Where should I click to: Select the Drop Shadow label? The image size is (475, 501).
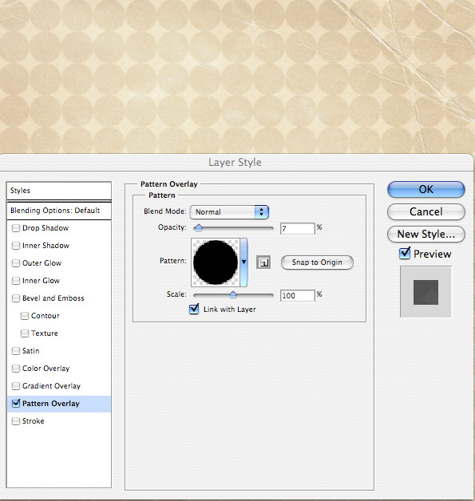pos(46,228)
